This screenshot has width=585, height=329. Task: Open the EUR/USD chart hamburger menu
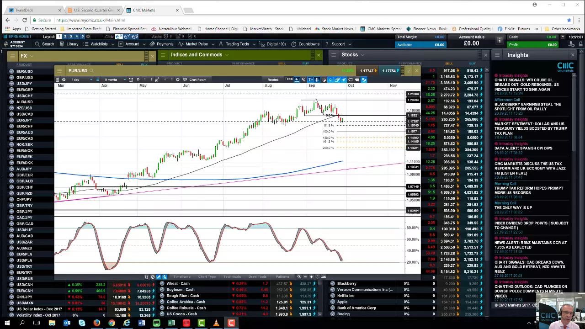click(x=59, y=71)
